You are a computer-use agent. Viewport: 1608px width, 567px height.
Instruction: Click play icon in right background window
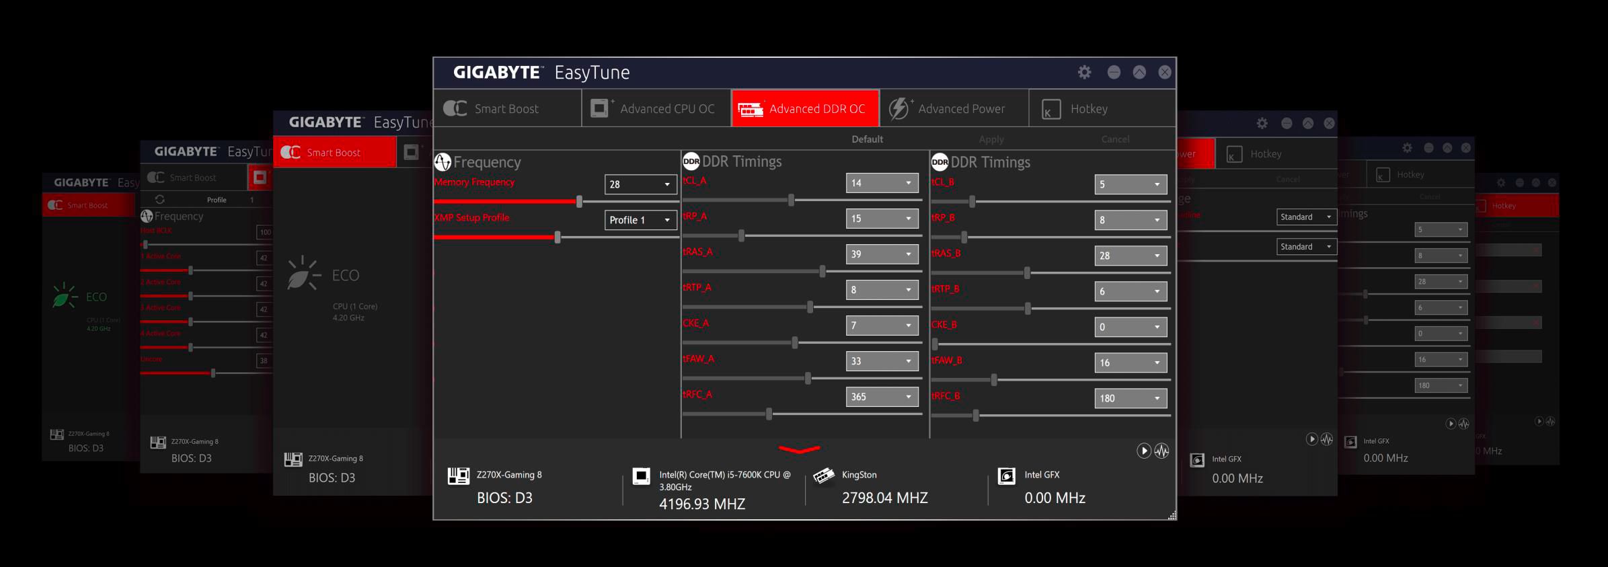(1311, 439)
